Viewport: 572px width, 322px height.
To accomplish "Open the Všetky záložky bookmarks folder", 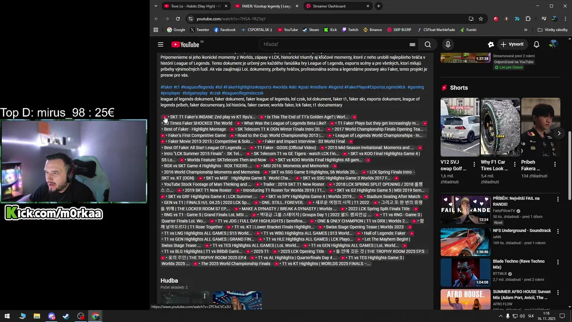I will [x=552, y=30].
